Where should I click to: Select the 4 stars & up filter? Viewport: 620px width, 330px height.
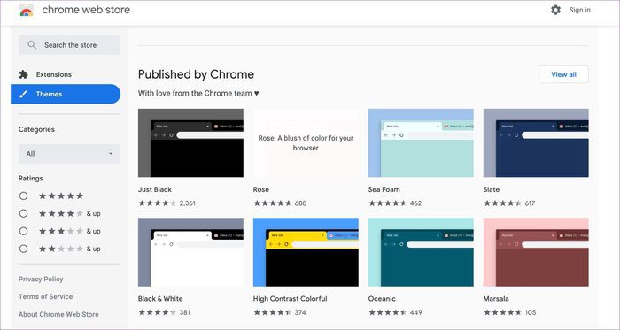[23, 213]
